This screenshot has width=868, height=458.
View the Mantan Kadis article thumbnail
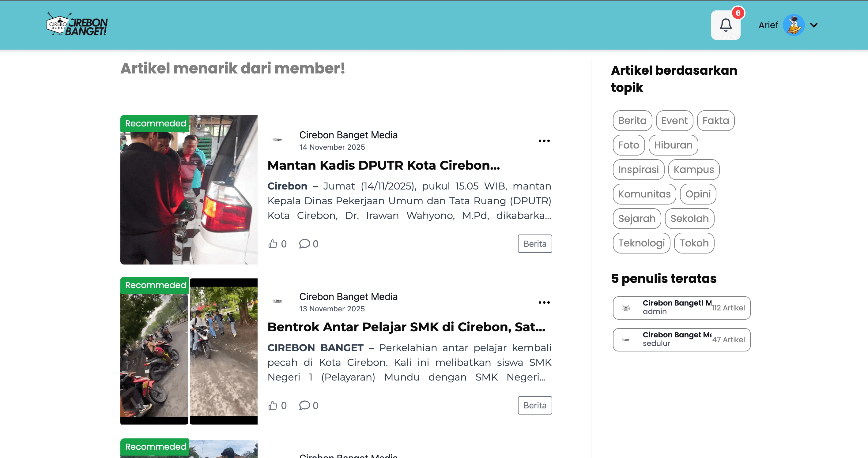189,190
